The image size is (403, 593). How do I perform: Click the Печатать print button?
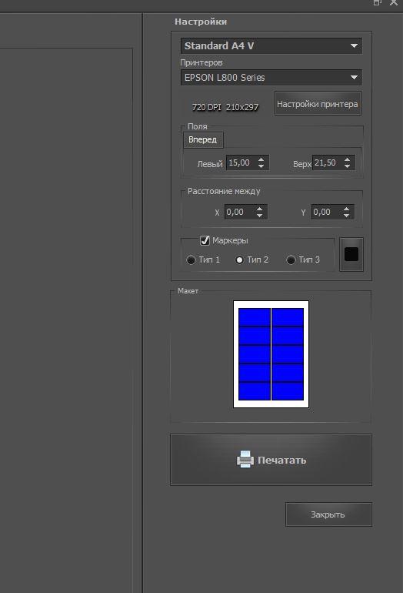coord(271,460)
